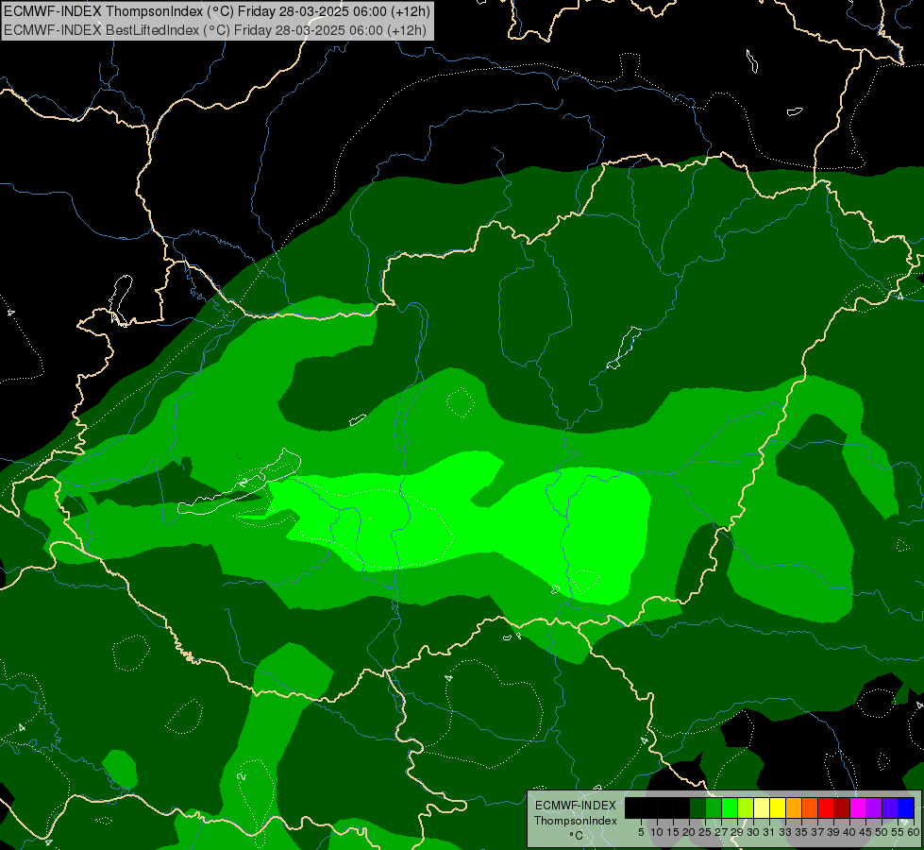924x850 pixels.
Task: Select the medium green 25-27 legend swatch
Action: pos(714,807)
